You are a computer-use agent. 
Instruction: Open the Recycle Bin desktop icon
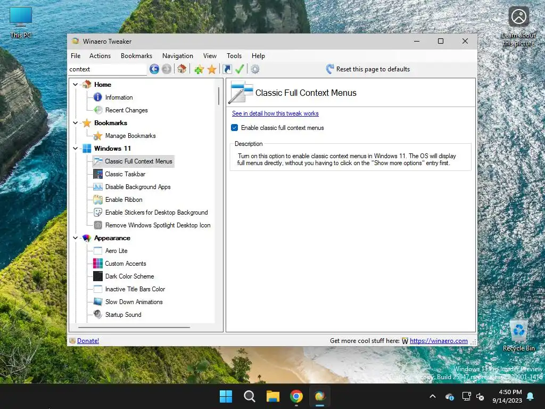(x=518, y=336)
